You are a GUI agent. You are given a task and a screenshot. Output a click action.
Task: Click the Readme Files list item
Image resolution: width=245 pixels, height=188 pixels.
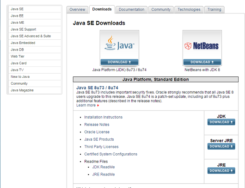coord(96,162)
